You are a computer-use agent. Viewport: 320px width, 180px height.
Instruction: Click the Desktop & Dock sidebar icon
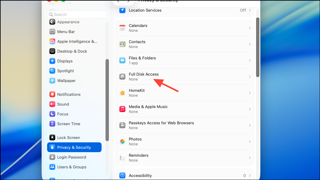coord(52,51)
